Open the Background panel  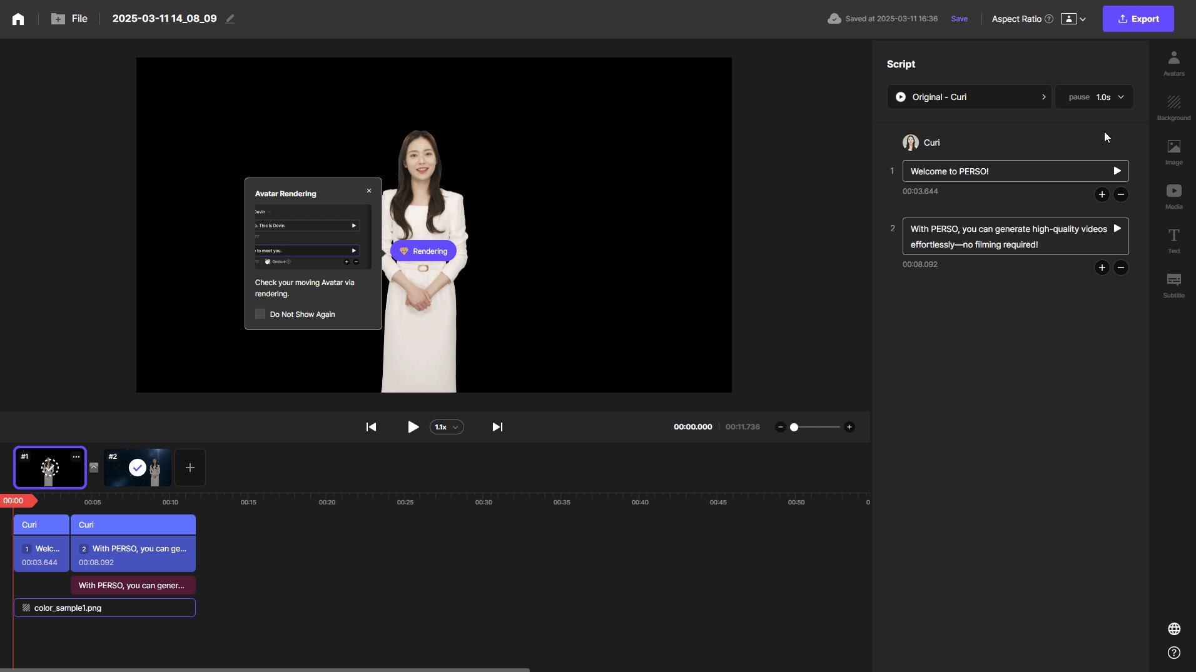[x=1173, y=108]
